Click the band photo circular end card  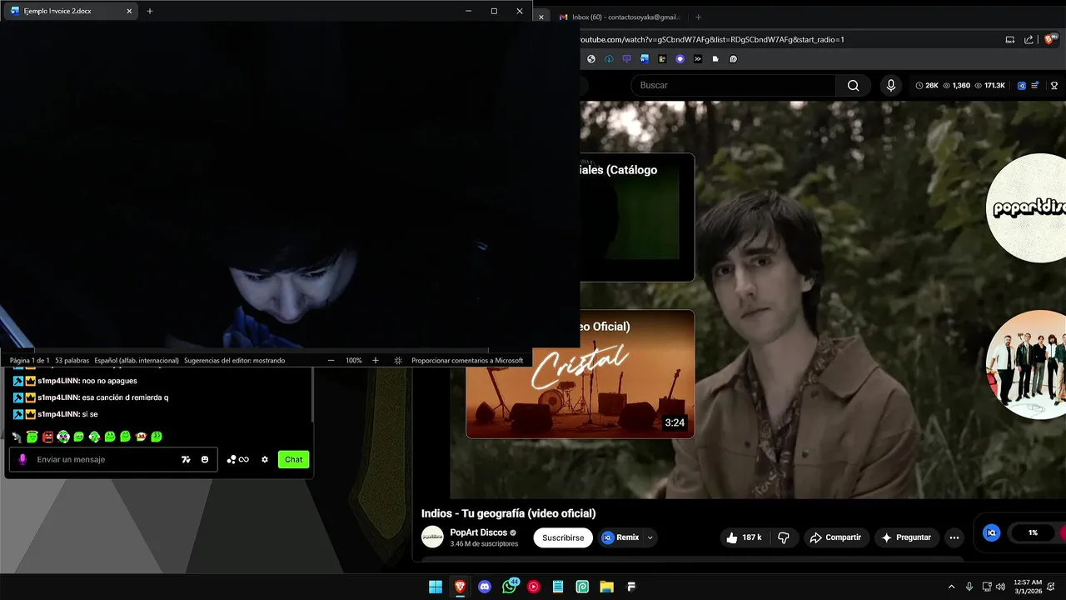pyautogui.click(x=1026, y=365)
